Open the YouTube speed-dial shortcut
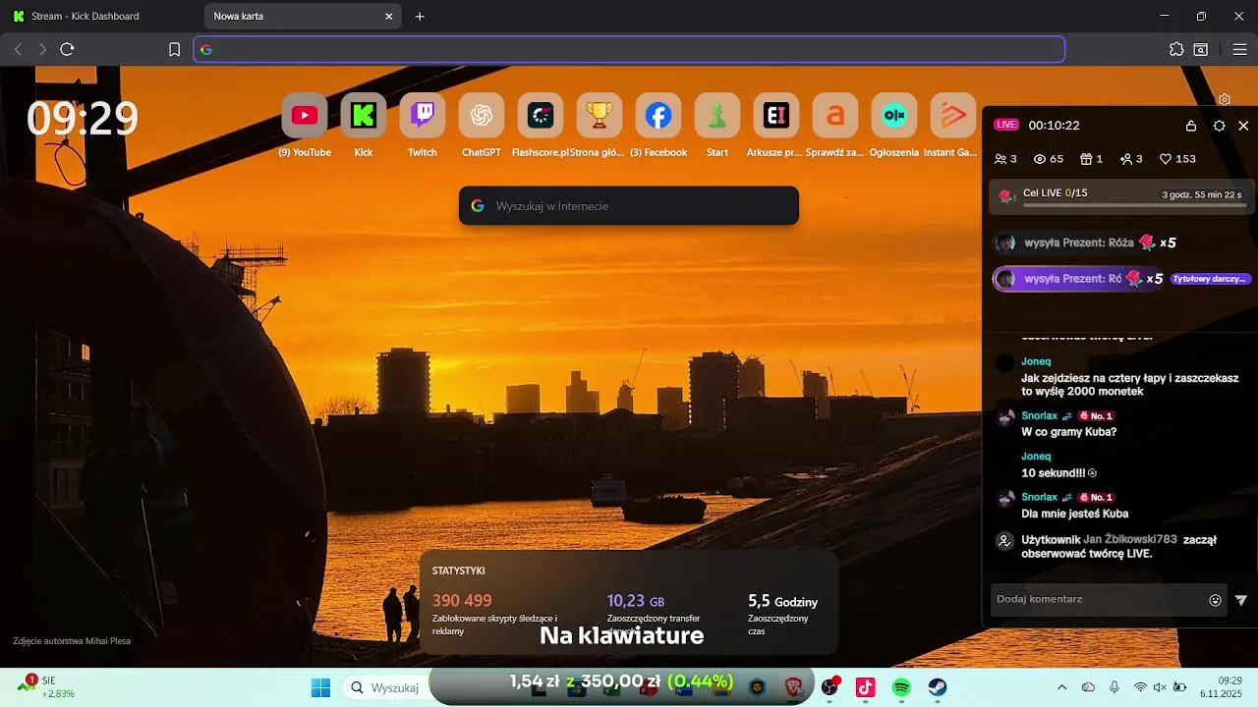Image resolution: width=1258 pixels, height=707 pixels. 305,116
